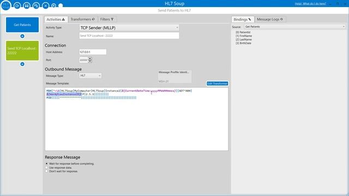The width and height of the screenshot is (349, 196).
Task: Select the [0] PatientId binding
Action: click(243, 32)
